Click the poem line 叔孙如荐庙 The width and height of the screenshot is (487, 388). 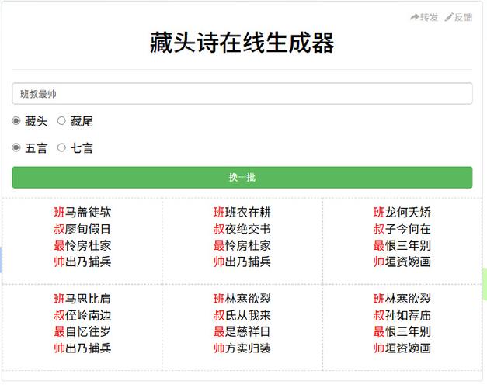pos(402,315)
